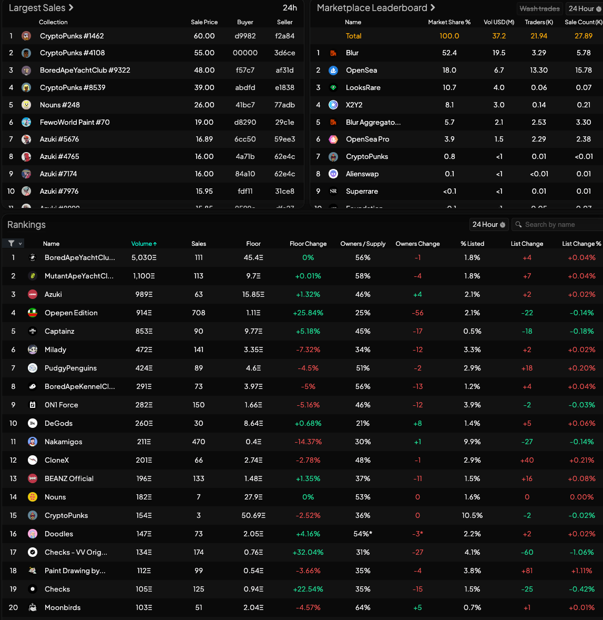Click the PudgyPenguins collection icon
The width and height of the screenshot is (603, 620).
pos(33,368)
